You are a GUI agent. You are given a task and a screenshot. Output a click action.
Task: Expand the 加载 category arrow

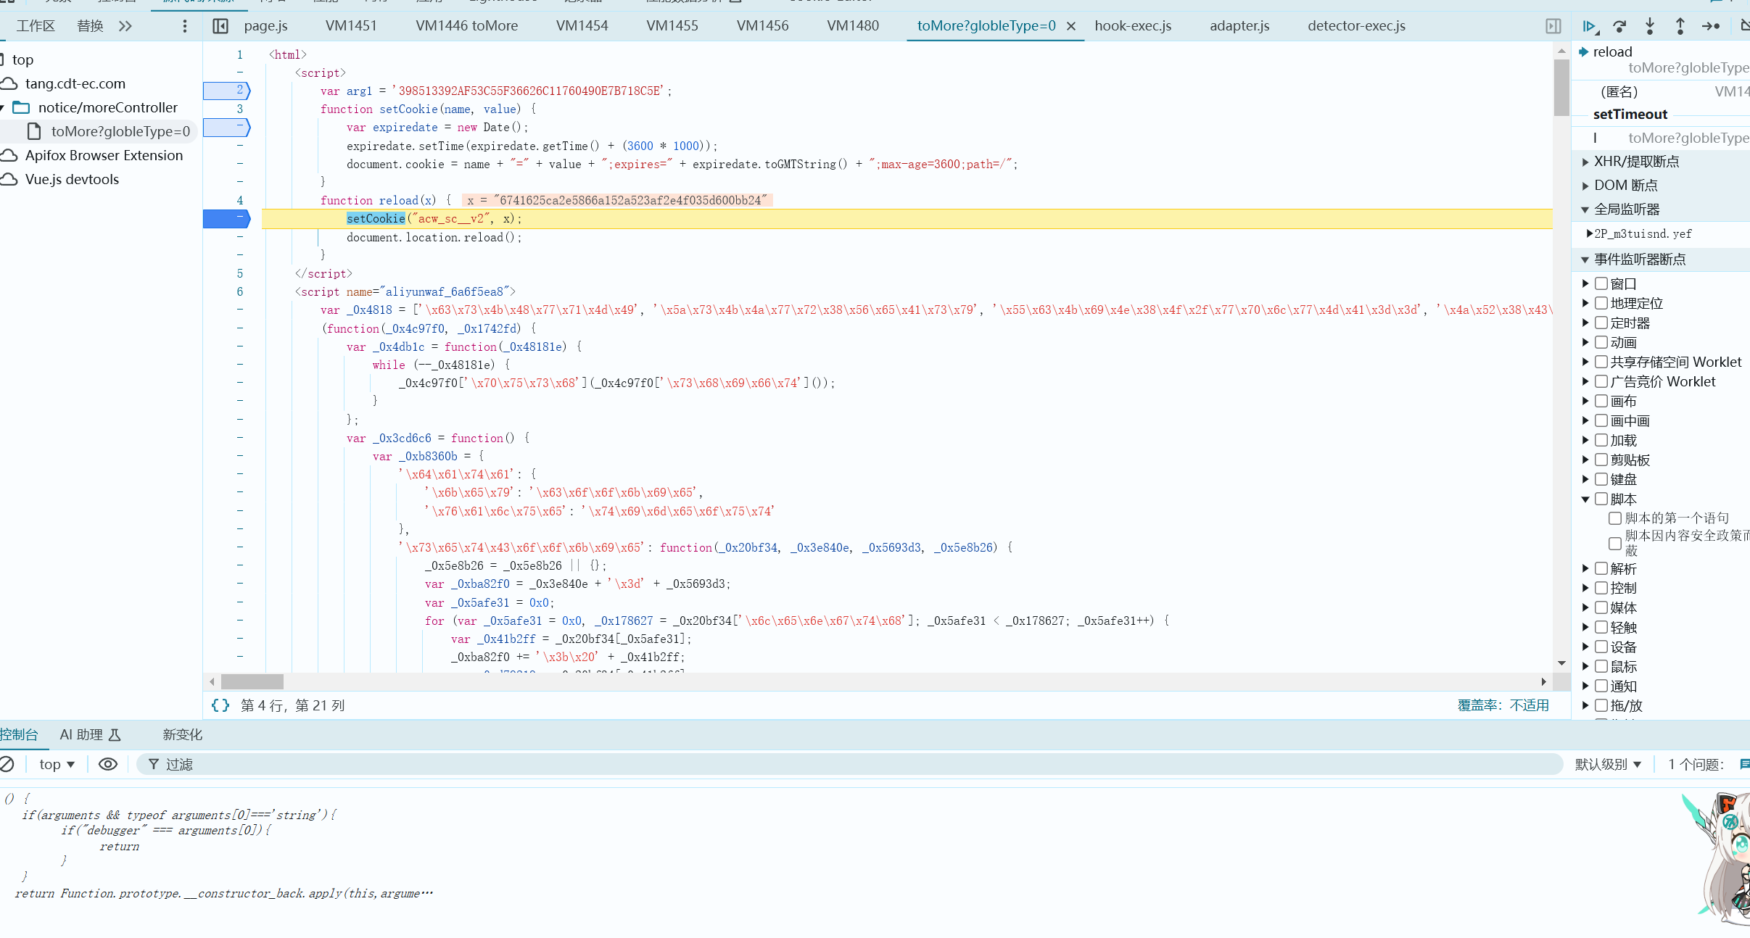click(1585, 440)
